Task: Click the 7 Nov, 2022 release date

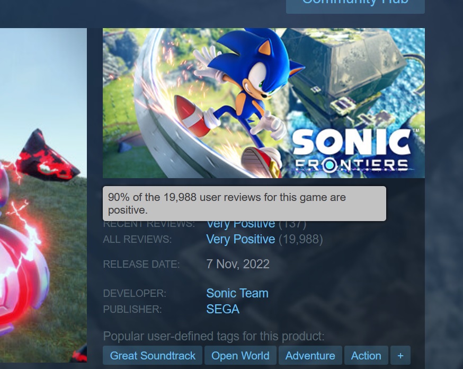Action: tap(238, 264)
